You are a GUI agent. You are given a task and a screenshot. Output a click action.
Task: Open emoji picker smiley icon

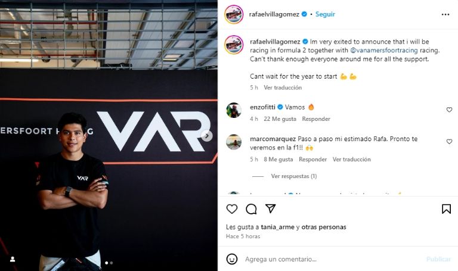click(x=232, y=259)
